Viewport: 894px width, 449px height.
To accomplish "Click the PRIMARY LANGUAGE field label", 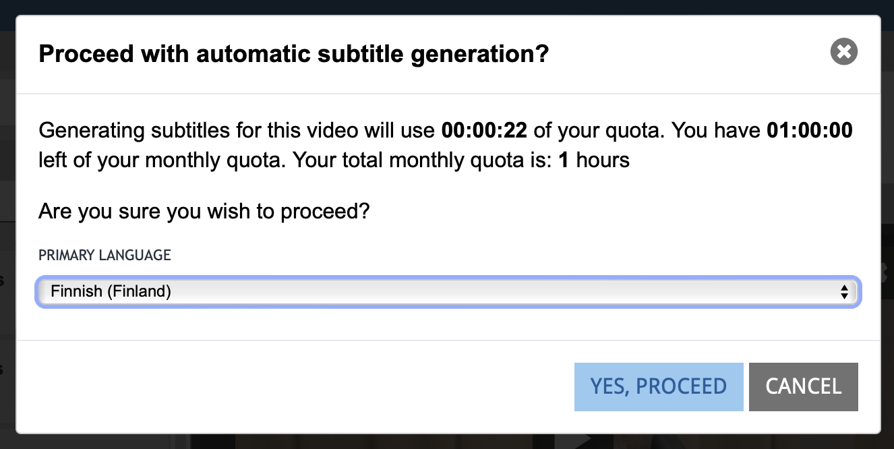I will [x=105, y=255].
